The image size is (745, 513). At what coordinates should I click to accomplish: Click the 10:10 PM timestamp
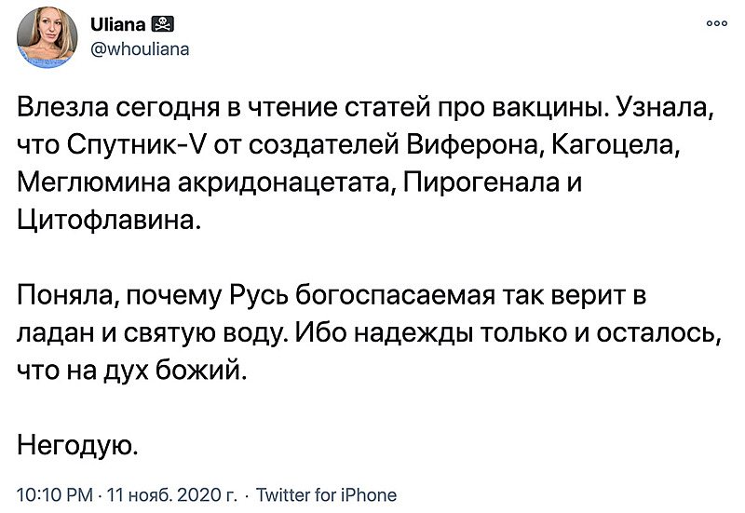pos(55,495)
